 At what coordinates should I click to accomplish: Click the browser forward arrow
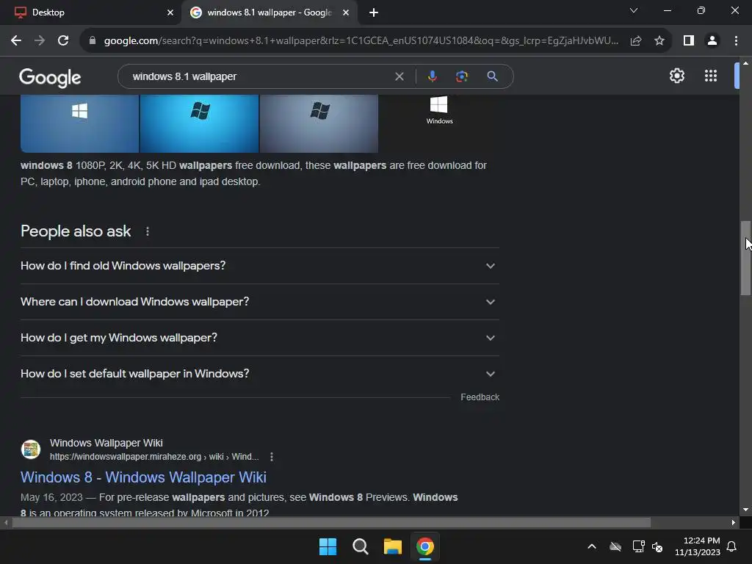click(40, 41)
